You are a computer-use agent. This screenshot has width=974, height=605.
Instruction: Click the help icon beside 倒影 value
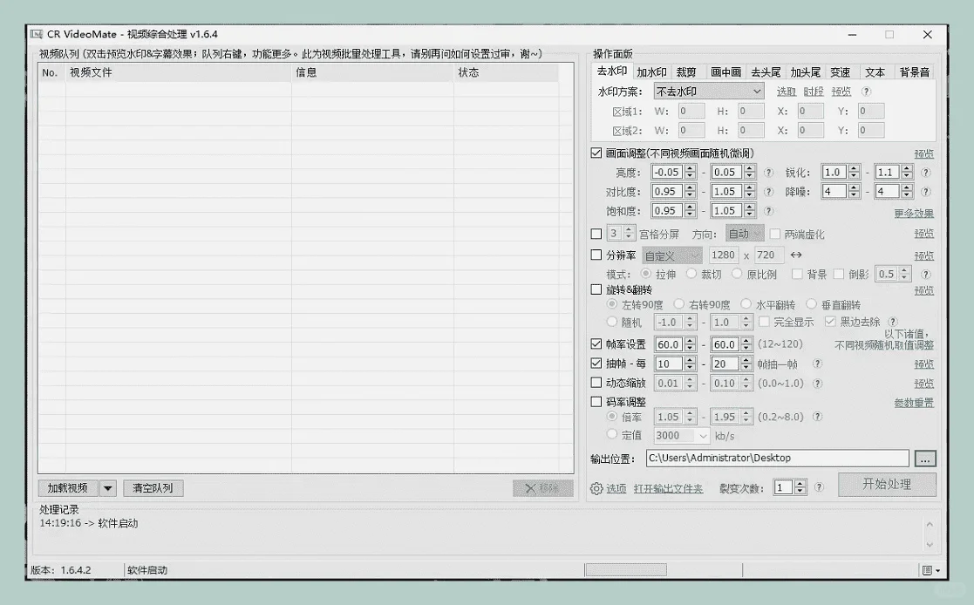(925, 274)
